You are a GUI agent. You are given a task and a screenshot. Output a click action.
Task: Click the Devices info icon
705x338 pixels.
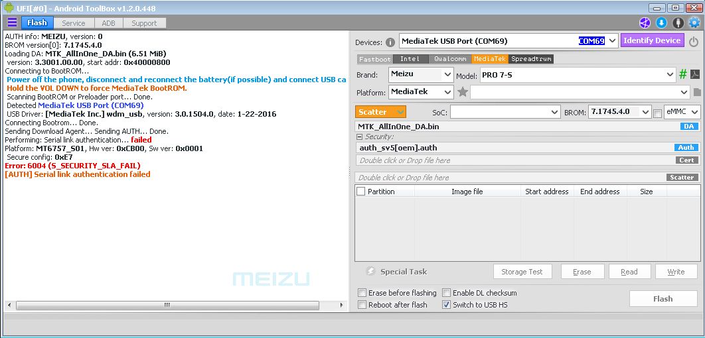[390, 42]
